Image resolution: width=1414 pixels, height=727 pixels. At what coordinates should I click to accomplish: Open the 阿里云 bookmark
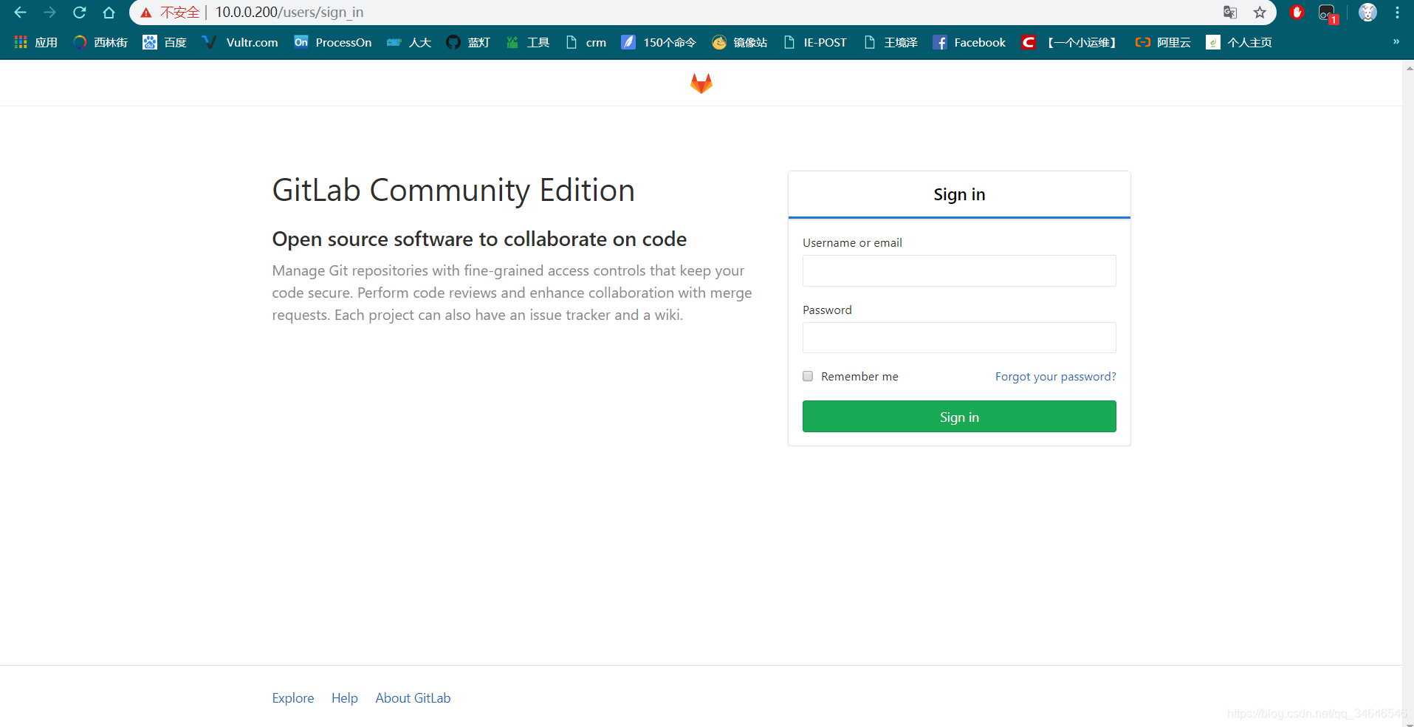pos(1163,42)
